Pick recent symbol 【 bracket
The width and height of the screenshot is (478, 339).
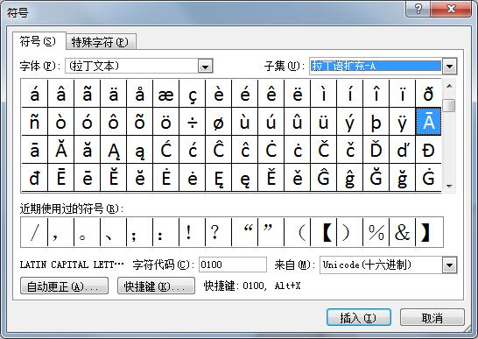(x=323, y=232)
